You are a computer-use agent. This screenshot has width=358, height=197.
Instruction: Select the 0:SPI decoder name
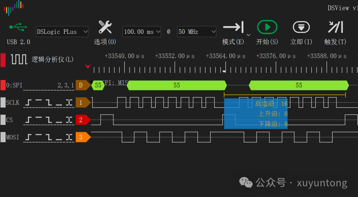point(14,85)
